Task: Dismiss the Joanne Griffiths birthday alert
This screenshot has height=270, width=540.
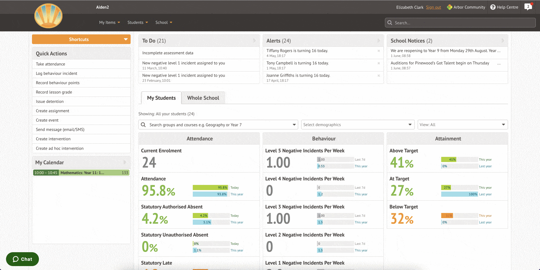Action: pyautogui.click(x=379, y=75)
